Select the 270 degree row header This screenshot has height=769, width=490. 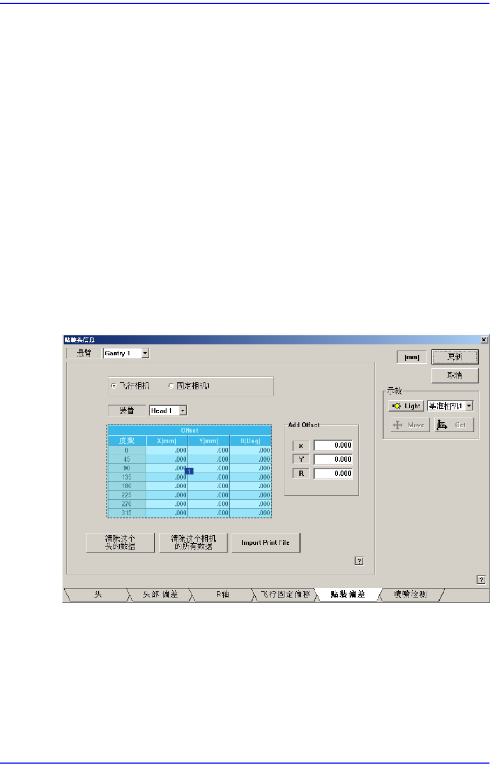pos(127,504)
